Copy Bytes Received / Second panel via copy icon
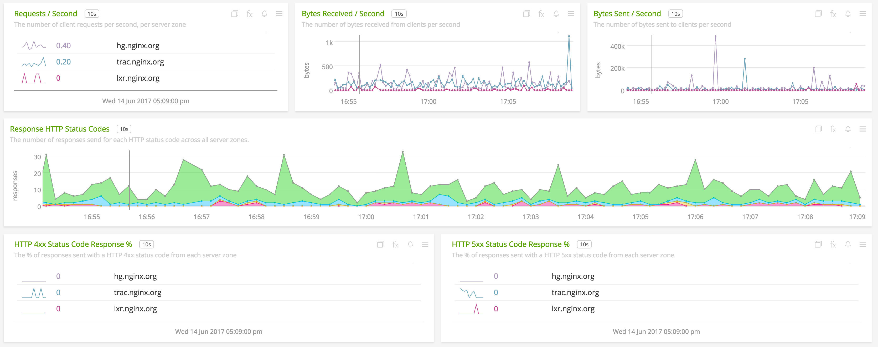Viewport: 878px width, 347px height. [526, 14]
